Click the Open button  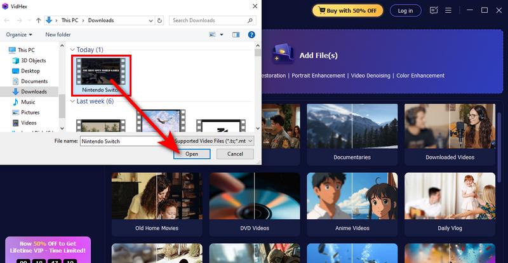click(192, 154)
